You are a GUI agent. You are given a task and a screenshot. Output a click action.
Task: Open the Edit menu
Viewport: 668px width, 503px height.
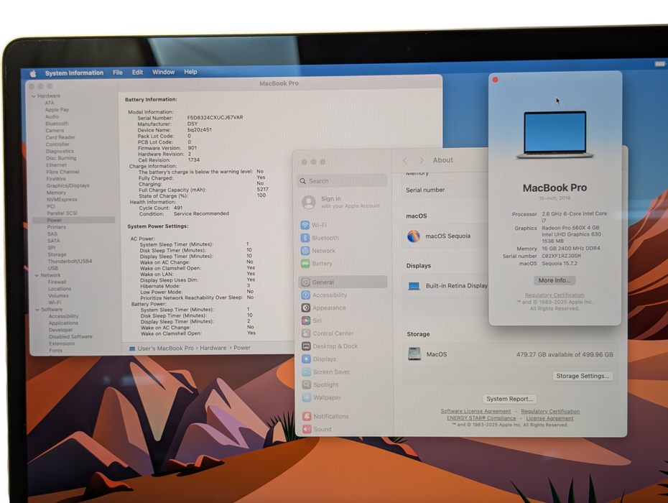[x=137, y=73]
